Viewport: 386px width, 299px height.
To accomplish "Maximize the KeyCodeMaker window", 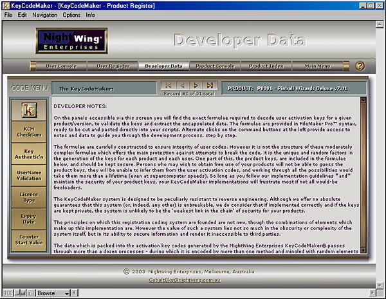I will pos(371,6).
